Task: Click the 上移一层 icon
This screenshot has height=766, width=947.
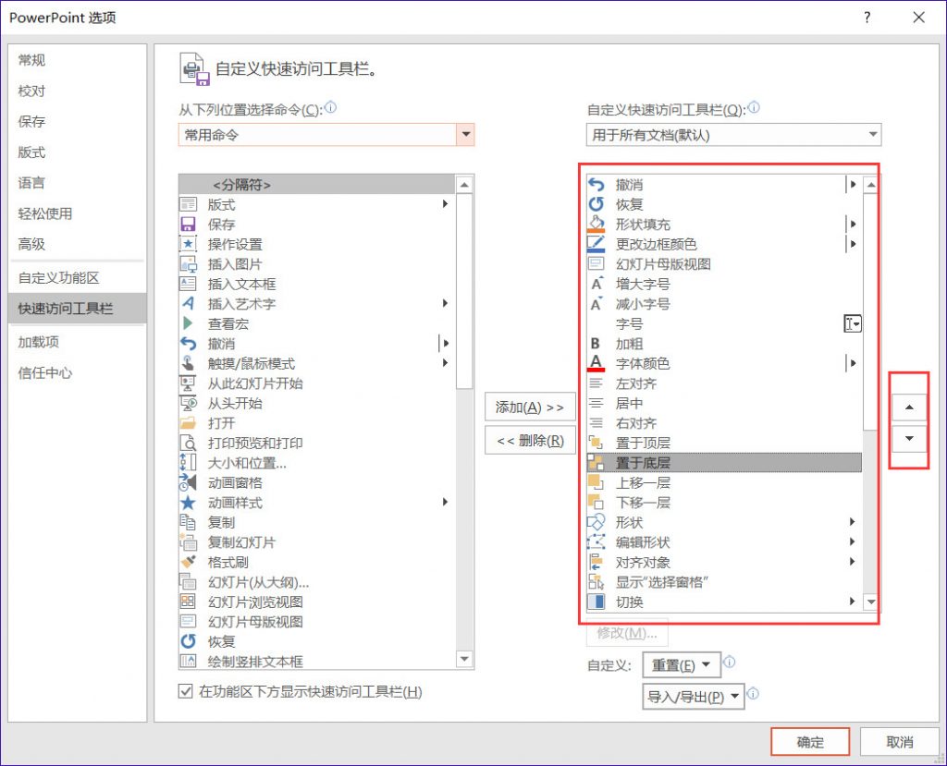Action: pos(596,483)
